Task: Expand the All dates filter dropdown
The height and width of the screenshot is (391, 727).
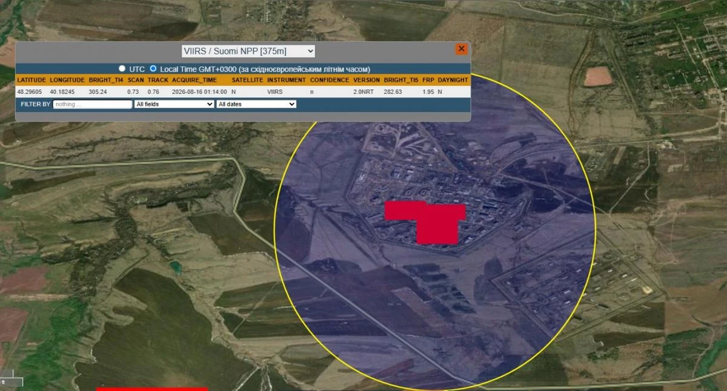Action: [256, 104]
